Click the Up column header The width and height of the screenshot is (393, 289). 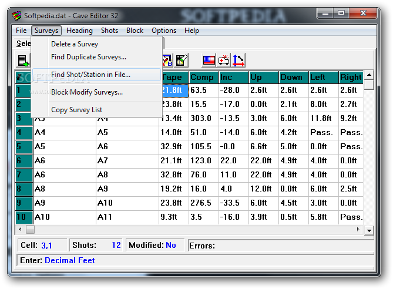pos(264,77)
